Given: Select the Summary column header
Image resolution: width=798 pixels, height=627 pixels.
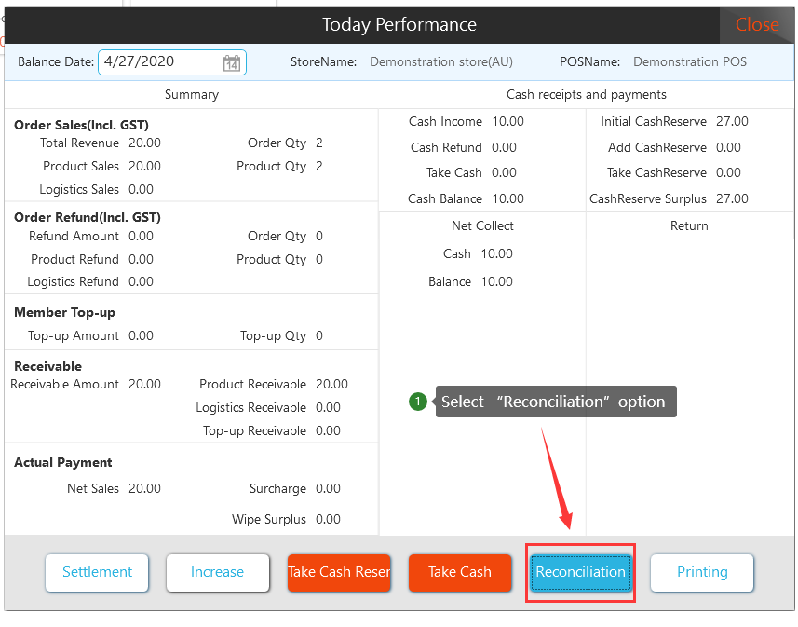Looking at the screenshot, I should coord(191,94).
